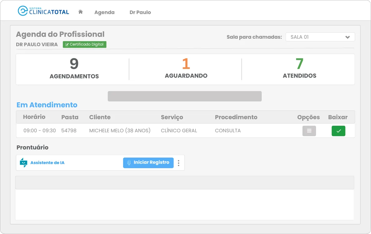This screenshot has width=371, height=234.
Task: Click the Prontuário heading
Action: tap(32, 147)
